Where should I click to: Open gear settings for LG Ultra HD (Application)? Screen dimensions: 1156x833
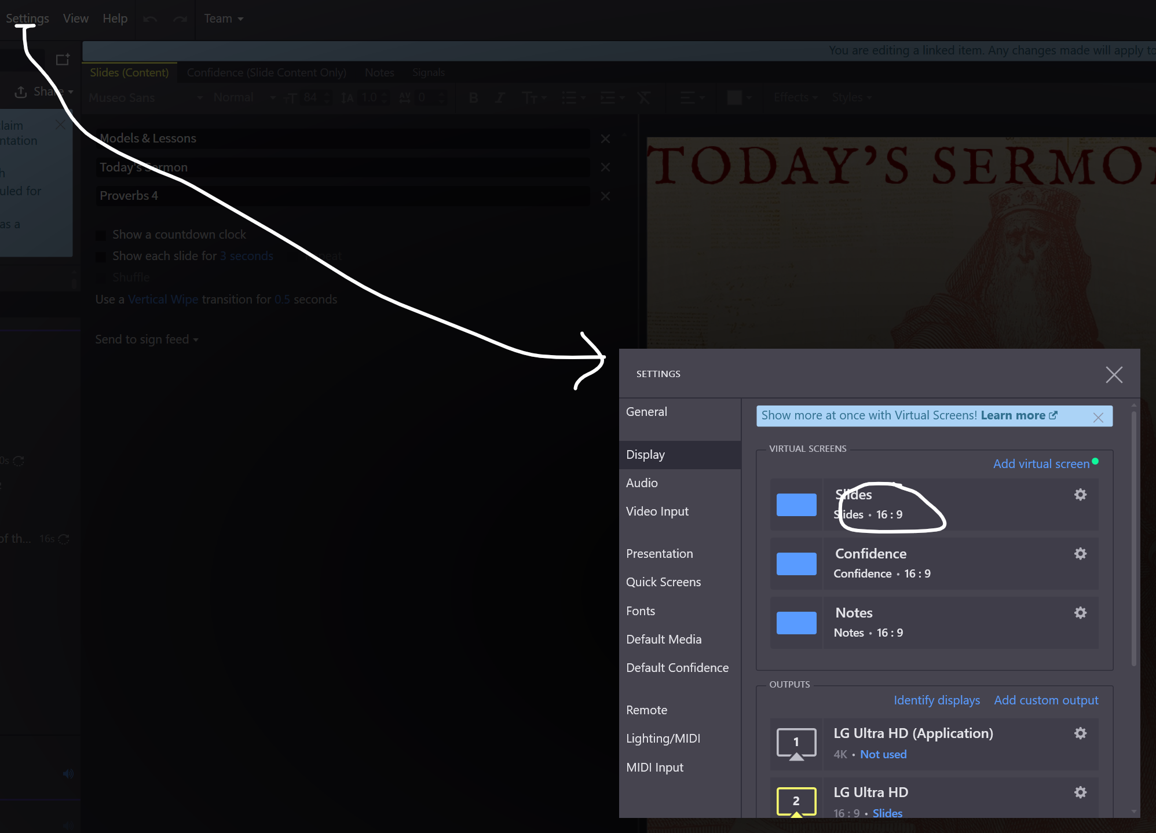click(x=1080, y=733)
